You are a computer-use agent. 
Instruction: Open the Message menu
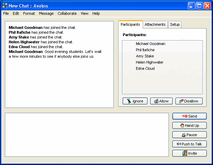coord(46,13)
